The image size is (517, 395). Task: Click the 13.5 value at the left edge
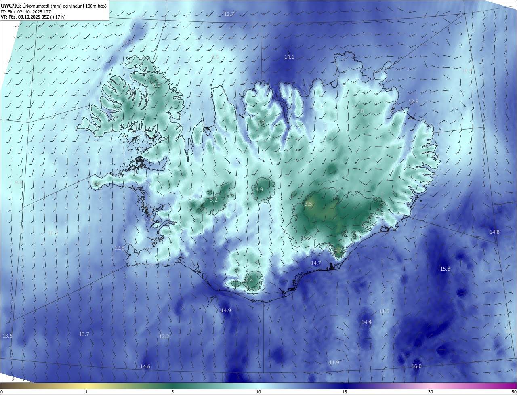click(x=7, y=336)
